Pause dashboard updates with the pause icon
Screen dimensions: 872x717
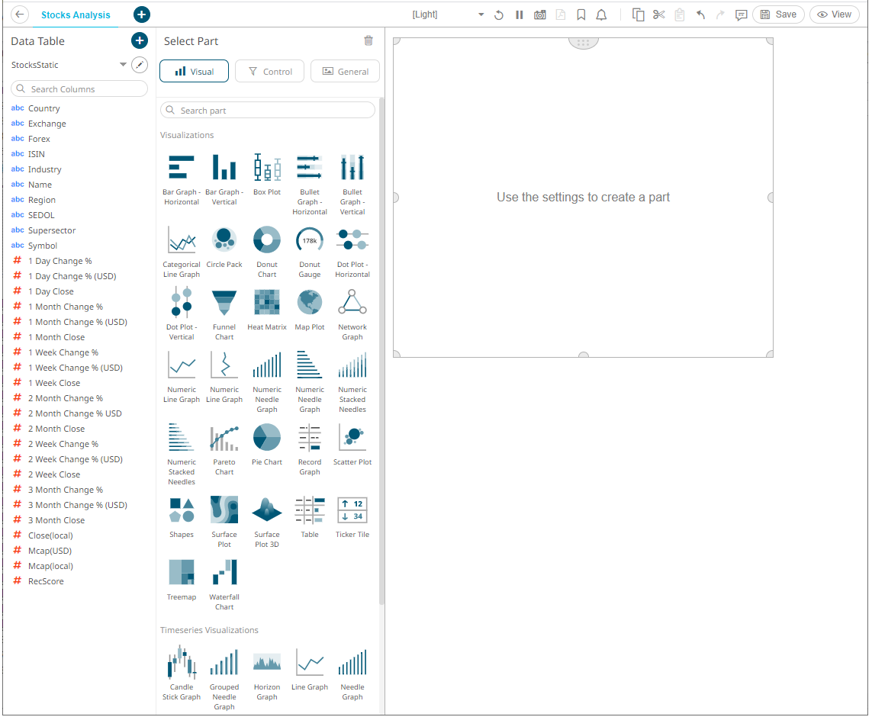[520, 14]
